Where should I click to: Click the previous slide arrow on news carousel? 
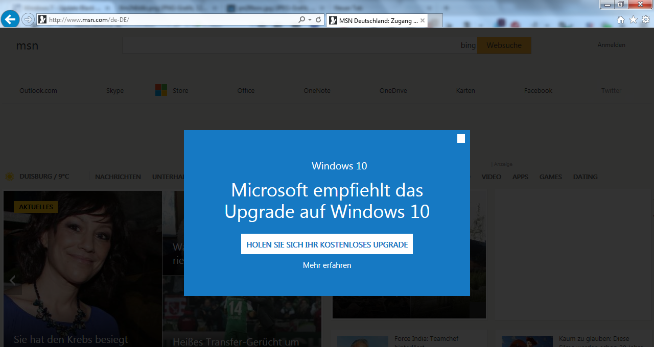(13, 280)
